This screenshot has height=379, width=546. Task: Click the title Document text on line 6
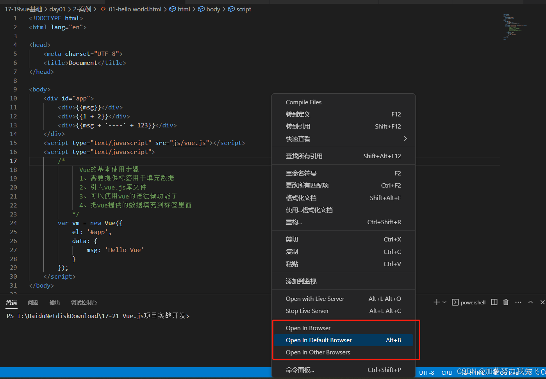(x=83, y=63)
